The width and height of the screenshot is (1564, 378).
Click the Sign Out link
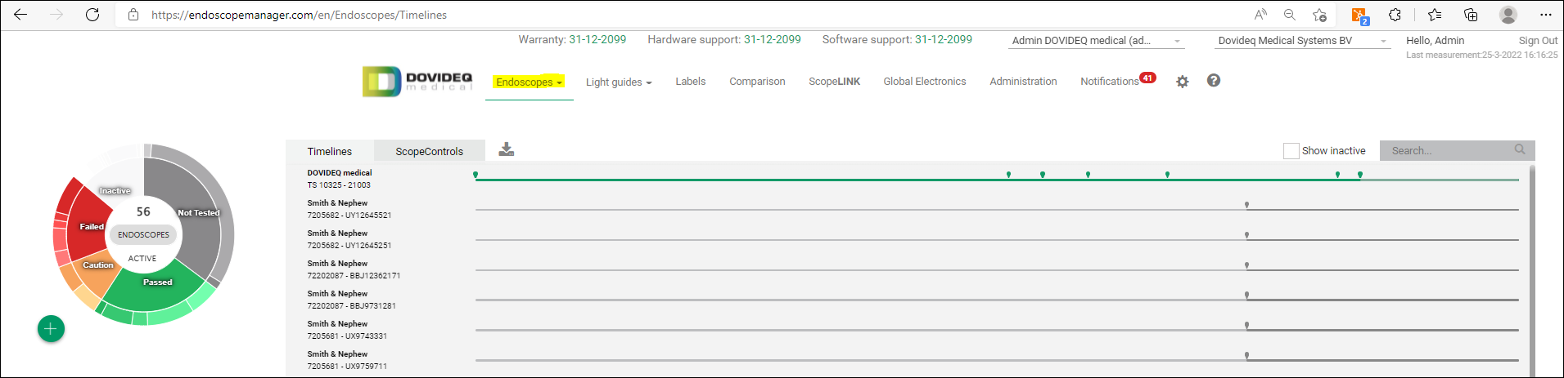1537,41
